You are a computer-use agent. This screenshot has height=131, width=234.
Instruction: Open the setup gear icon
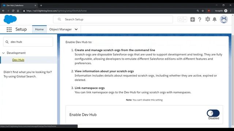(208, 19)
